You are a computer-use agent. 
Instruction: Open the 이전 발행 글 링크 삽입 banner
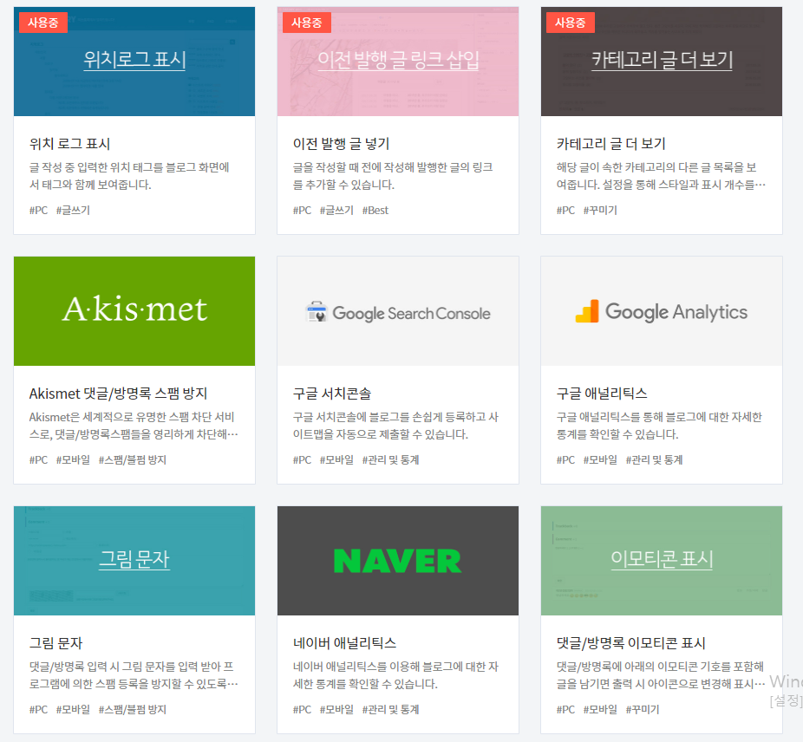(398, 62)
